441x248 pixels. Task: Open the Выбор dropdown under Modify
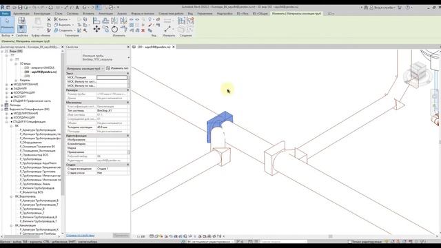[8, 36]
